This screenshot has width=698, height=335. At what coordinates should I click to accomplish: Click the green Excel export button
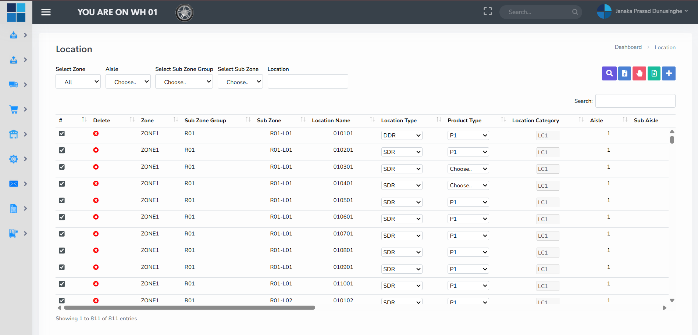pyautogui.click(x=654, y=73)
